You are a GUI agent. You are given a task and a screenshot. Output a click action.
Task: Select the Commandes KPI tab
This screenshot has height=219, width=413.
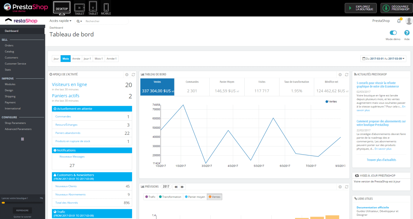192,87
